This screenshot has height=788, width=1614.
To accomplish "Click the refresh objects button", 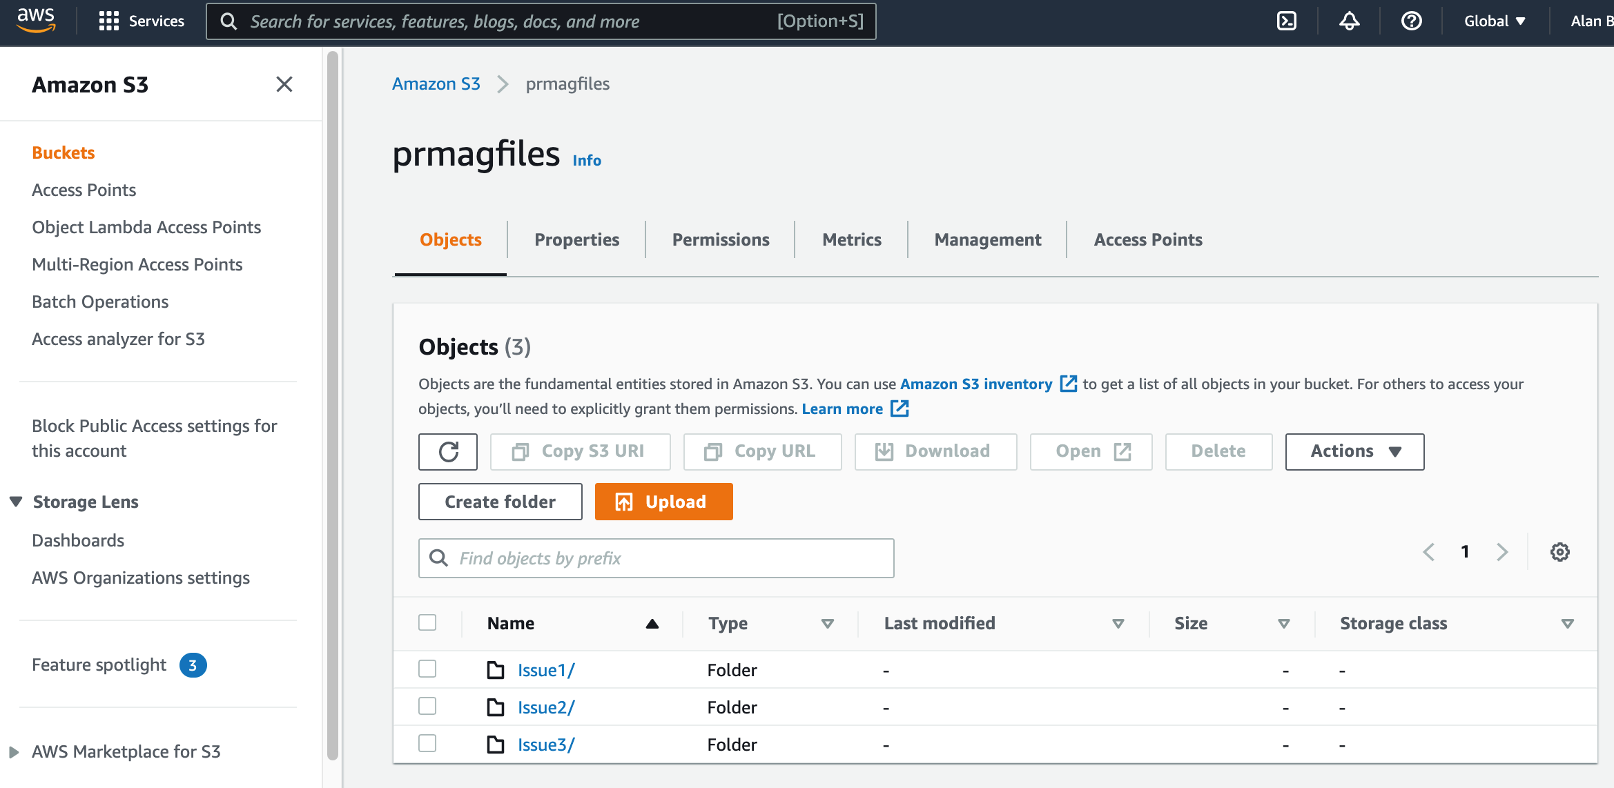I will 448,452.
